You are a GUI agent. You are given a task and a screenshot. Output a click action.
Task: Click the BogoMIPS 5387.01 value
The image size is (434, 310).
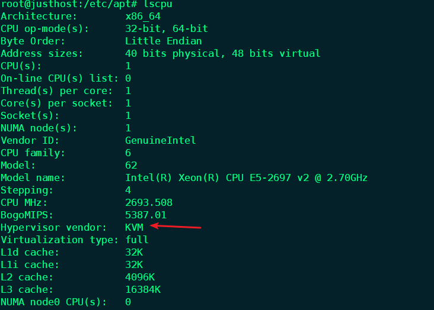[x=146, y=215]
